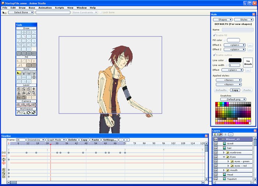Screen dimensions: 258x186
Task: Select the Translate Layer tool icon
Action: (19, 89)
